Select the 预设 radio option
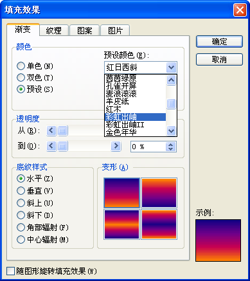Viewport: 250px width, 281px height. pyautogui.click(x=35, y=89)
